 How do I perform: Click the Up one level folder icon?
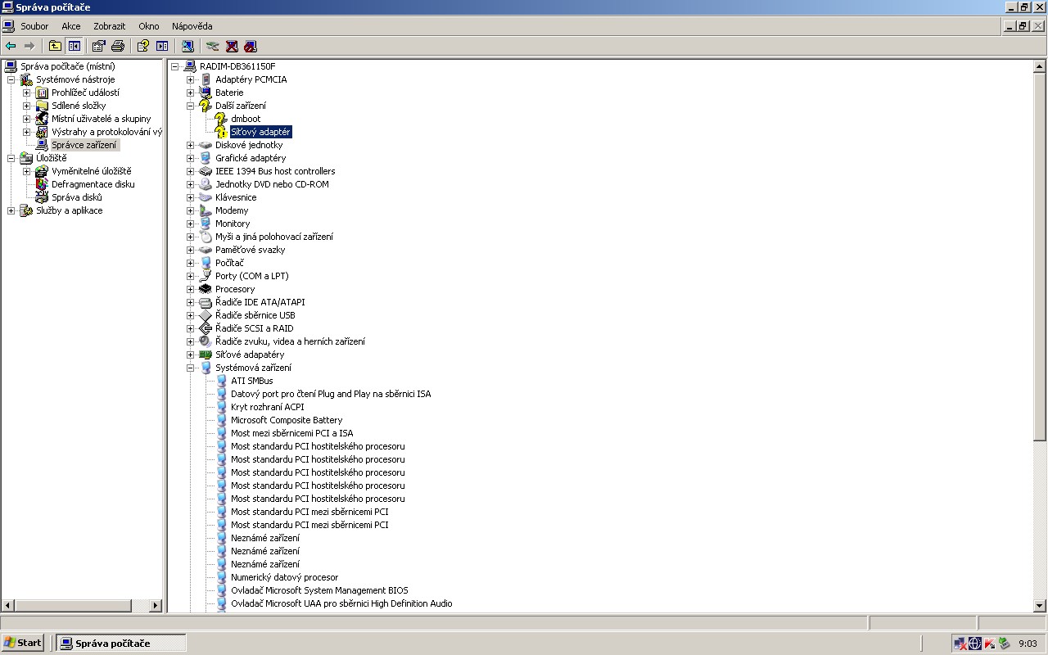tap(55, 46)
